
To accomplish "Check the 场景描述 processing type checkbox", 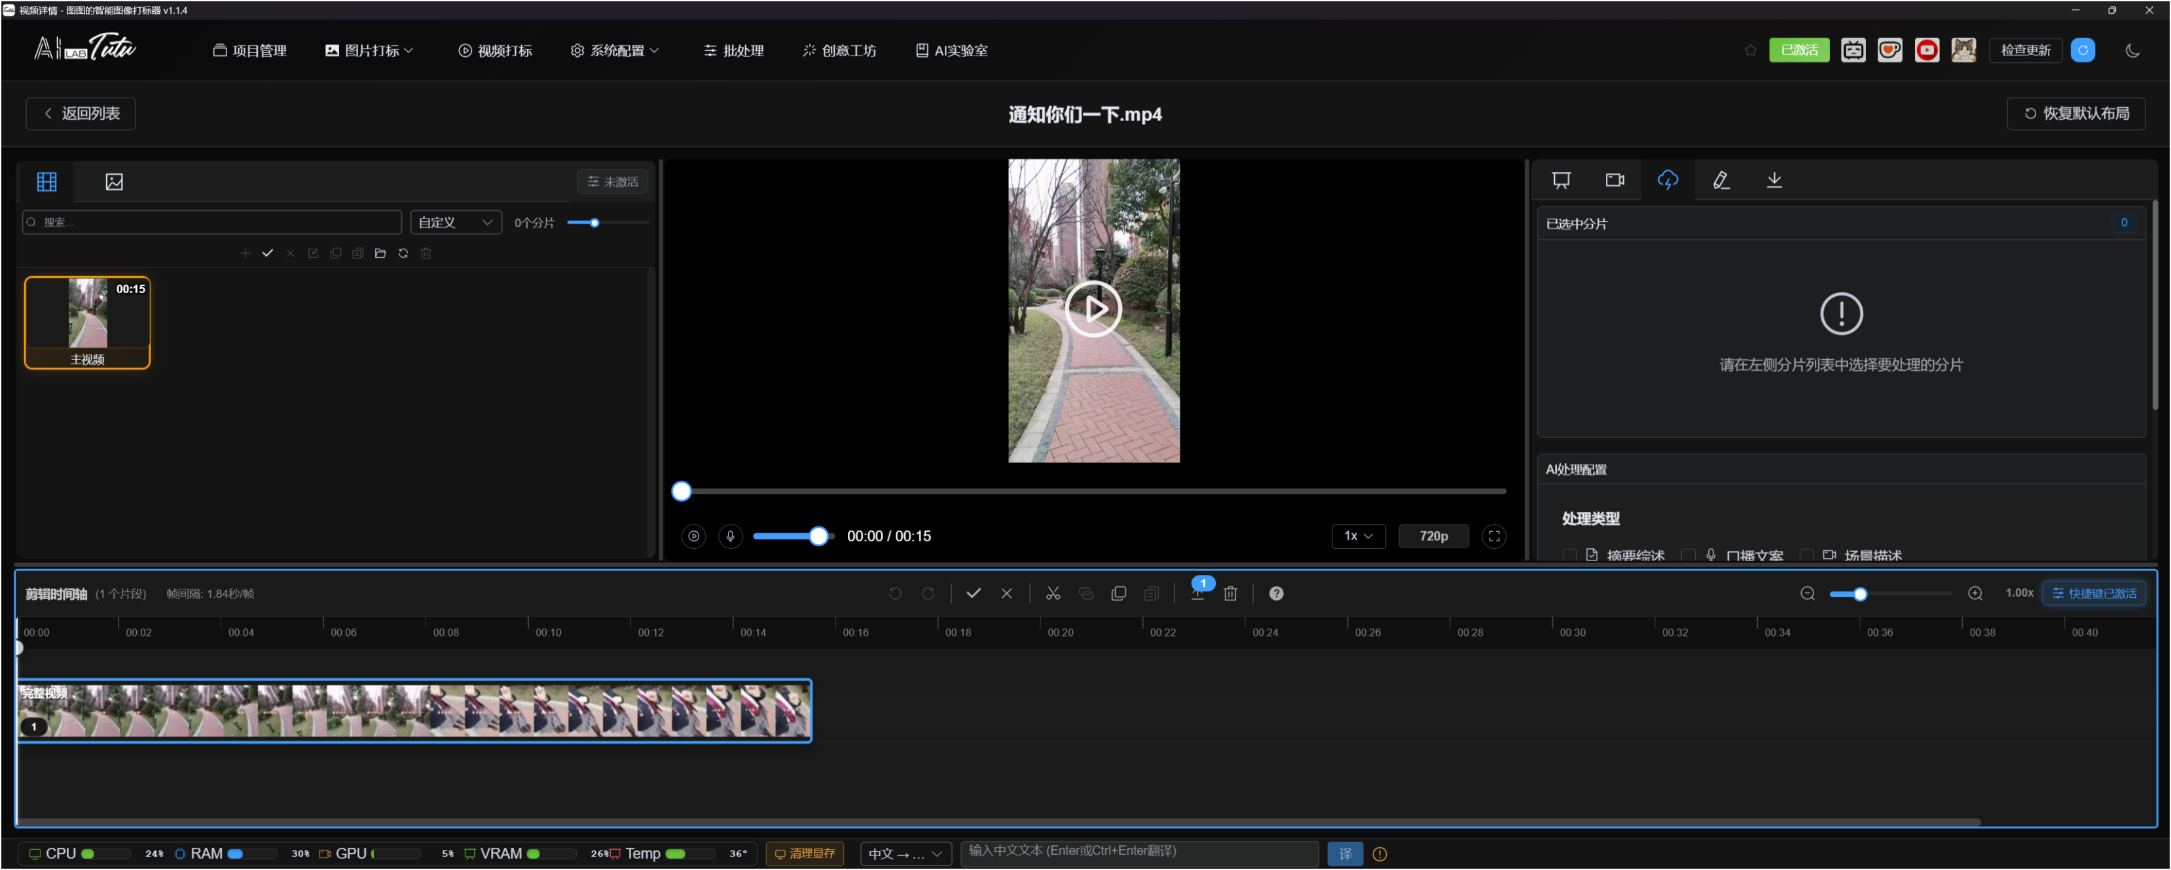I will (x=1806, y=555).
